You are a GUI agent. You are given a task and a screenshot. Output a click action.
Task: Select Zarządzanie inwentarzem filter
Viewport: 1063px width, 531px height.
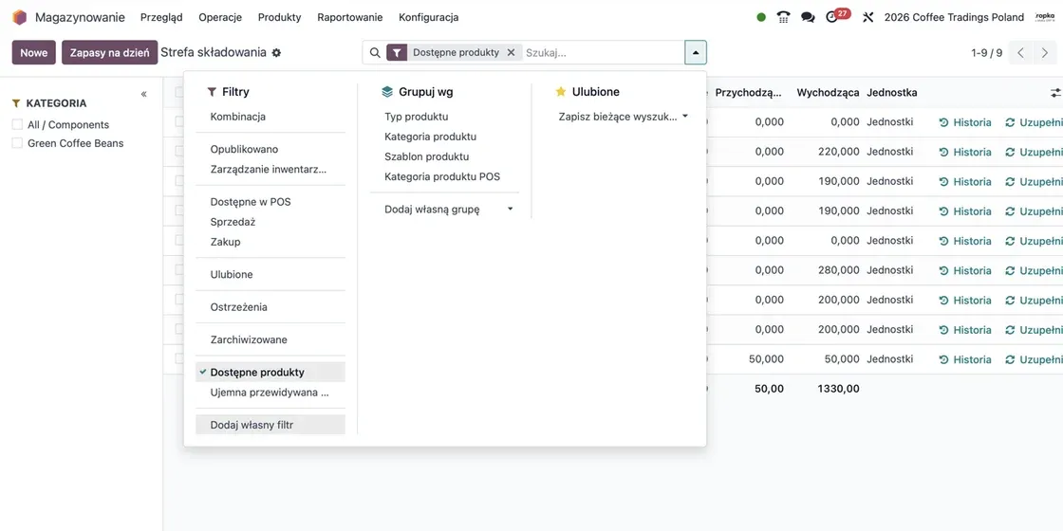point(270,170)
